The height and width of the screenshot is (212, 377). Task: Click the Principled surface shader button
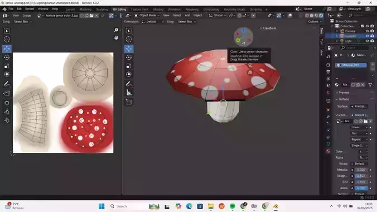(360, 107)
